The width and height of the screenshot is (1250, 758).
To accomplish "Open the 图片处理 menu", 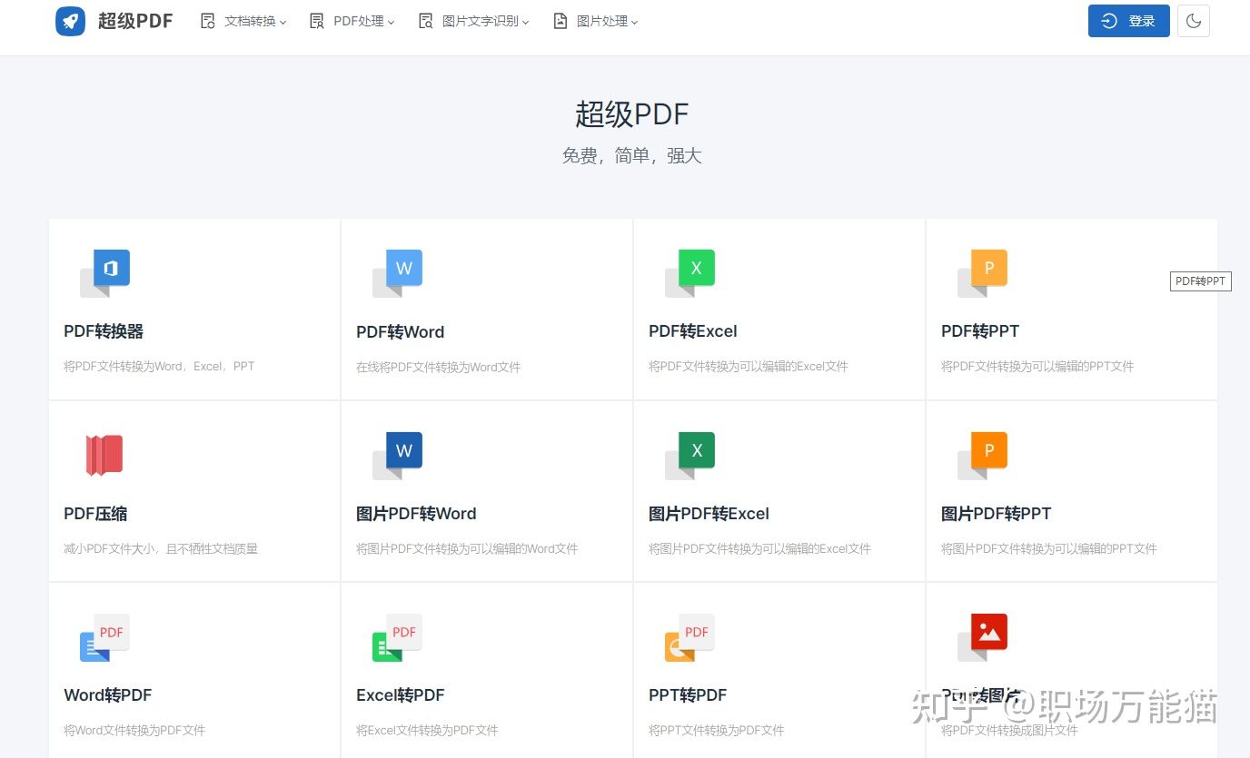I will pyautogui.click(x=595, y=21).
